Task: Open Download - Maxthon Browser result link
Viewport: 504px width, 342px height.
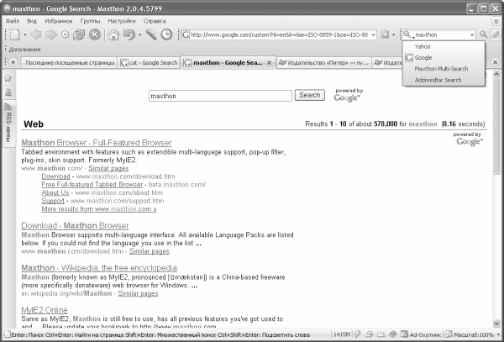Action: [75, 226]
